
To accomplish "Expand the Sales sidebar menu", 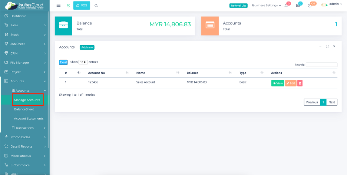I will click(x=24, y=25).
